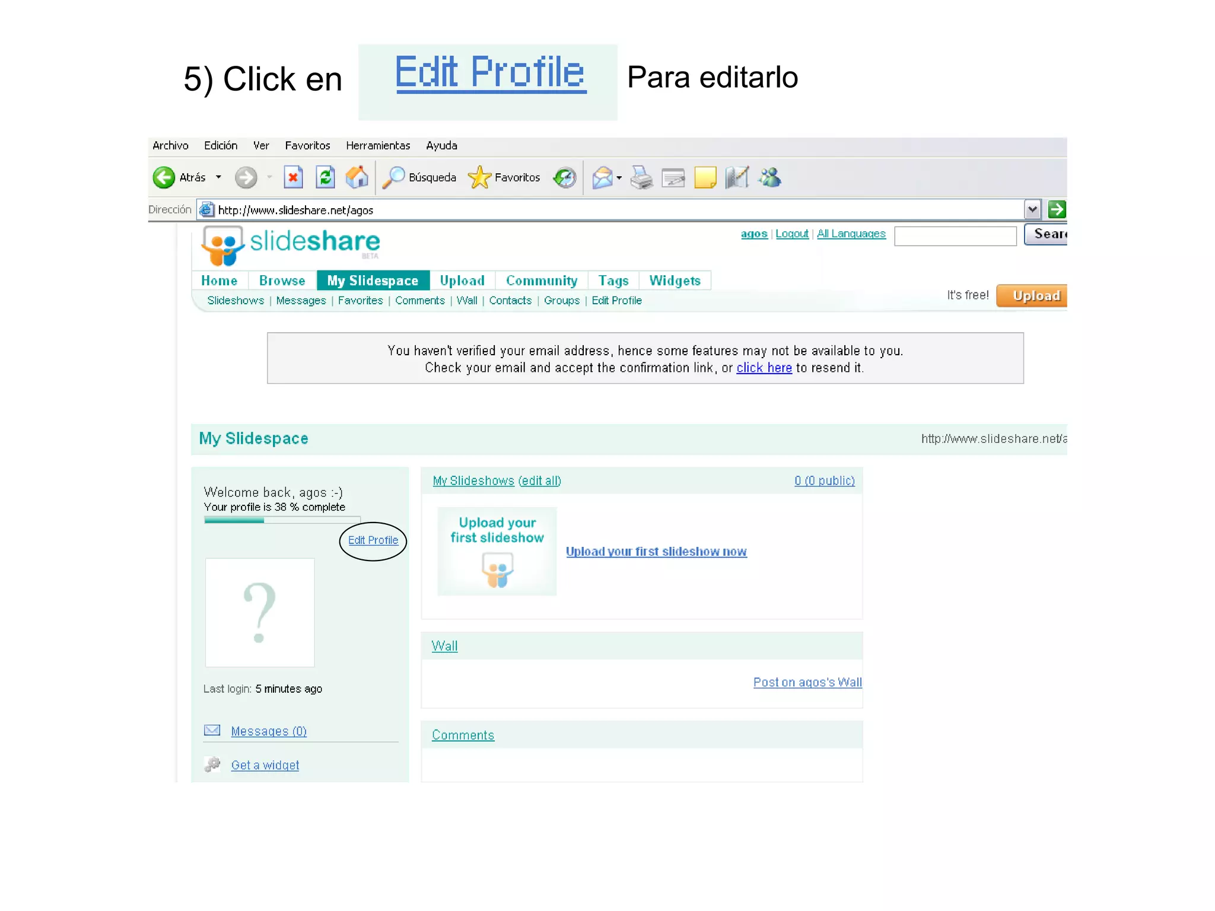
Task: Click the SlideShare logo
Action: [x=291, y=245]
